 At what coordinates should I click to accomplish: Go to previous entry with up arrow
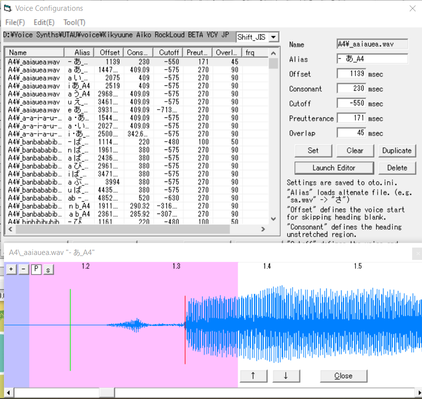click(253, 375)
